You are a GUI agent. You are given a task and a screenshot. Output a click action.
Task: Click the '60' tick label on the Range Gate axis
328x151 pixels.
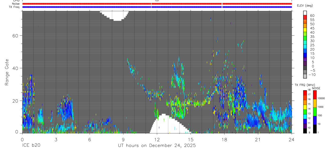16,35
